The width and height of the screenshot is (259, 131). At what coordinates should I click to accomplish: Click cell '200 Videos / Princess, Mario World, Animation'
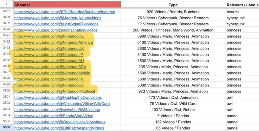click(173, 30)
